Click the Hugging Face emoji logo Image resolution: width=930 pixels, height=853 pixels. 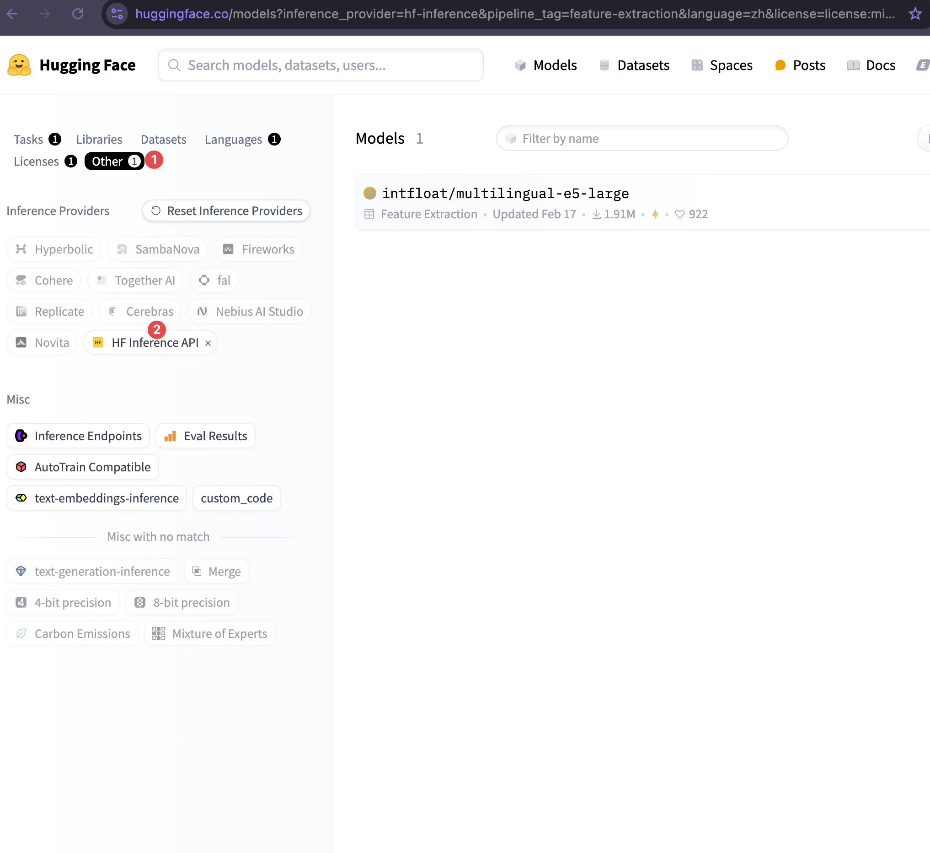(x=19, y=65)
